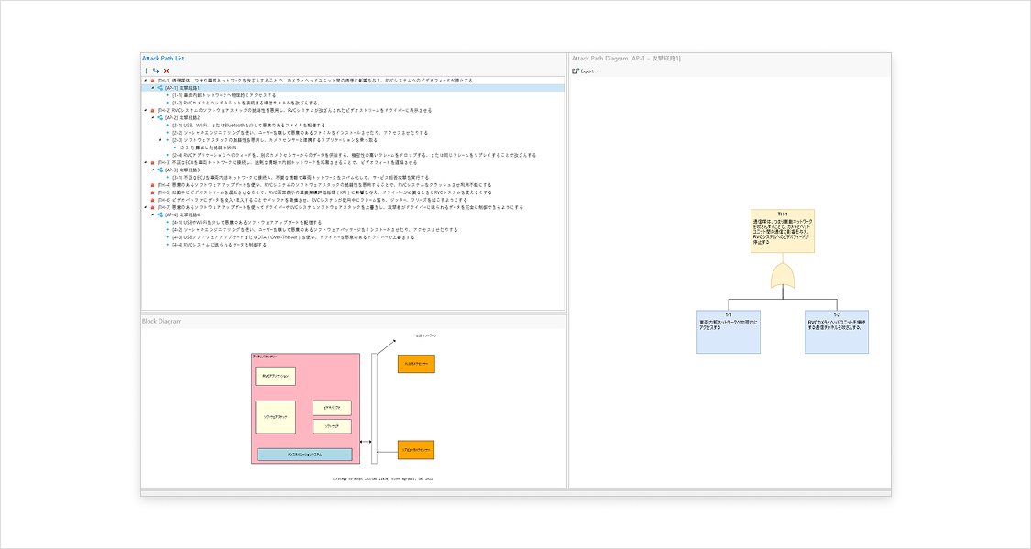Collapse the TH-1 threat node

tap(146, 81)
